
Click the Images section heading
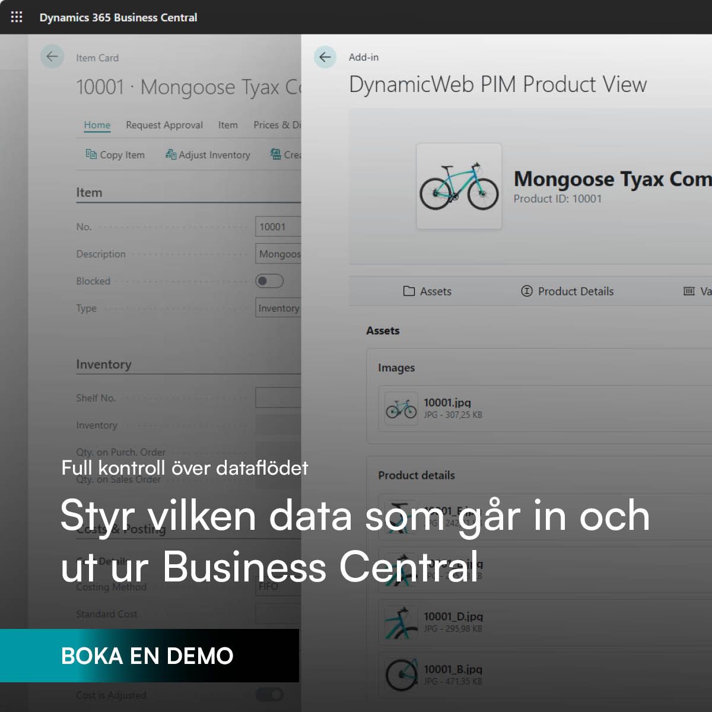point(396,368)
